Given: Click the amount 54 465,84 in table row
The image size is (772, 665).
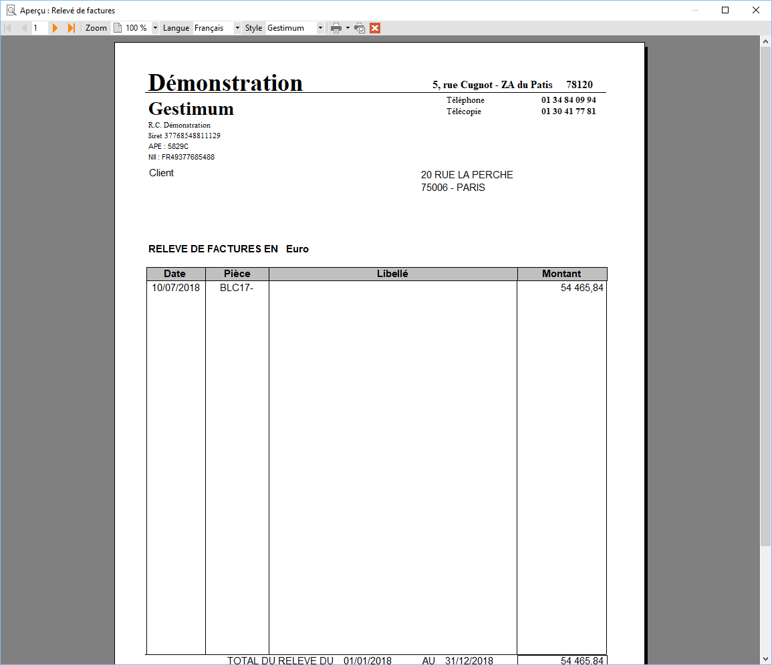Looking at the screenshot, I should tap(582, 288).
